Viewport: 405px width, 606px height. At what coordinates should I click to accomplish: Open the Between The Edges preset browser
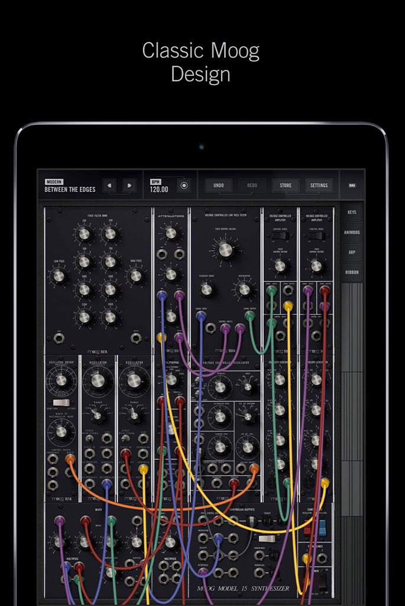click(70, 186)
